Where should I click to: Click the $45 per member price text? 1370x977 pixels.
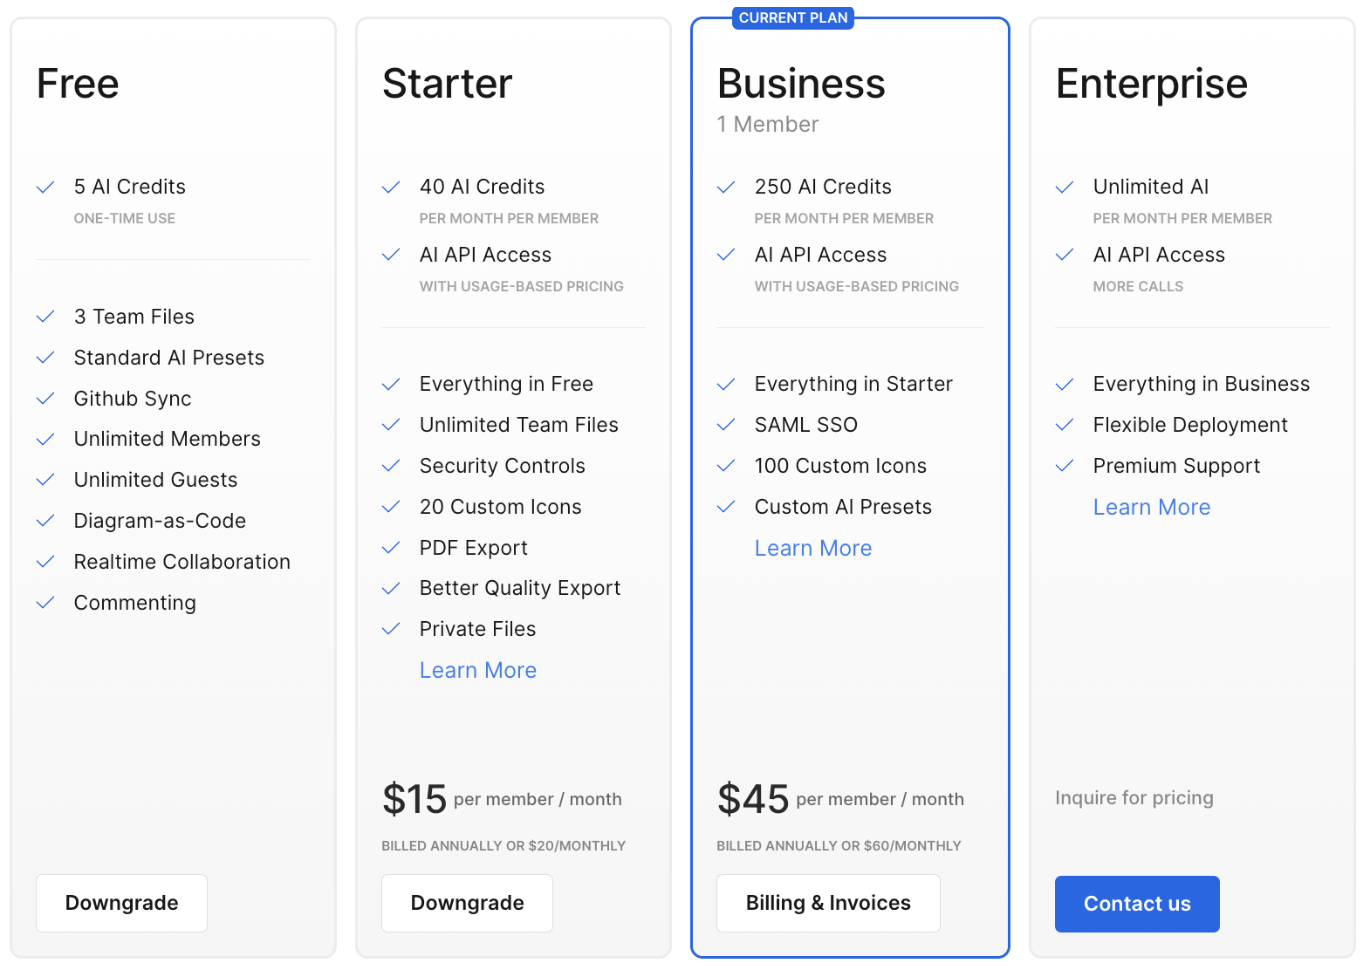point(840,799)
